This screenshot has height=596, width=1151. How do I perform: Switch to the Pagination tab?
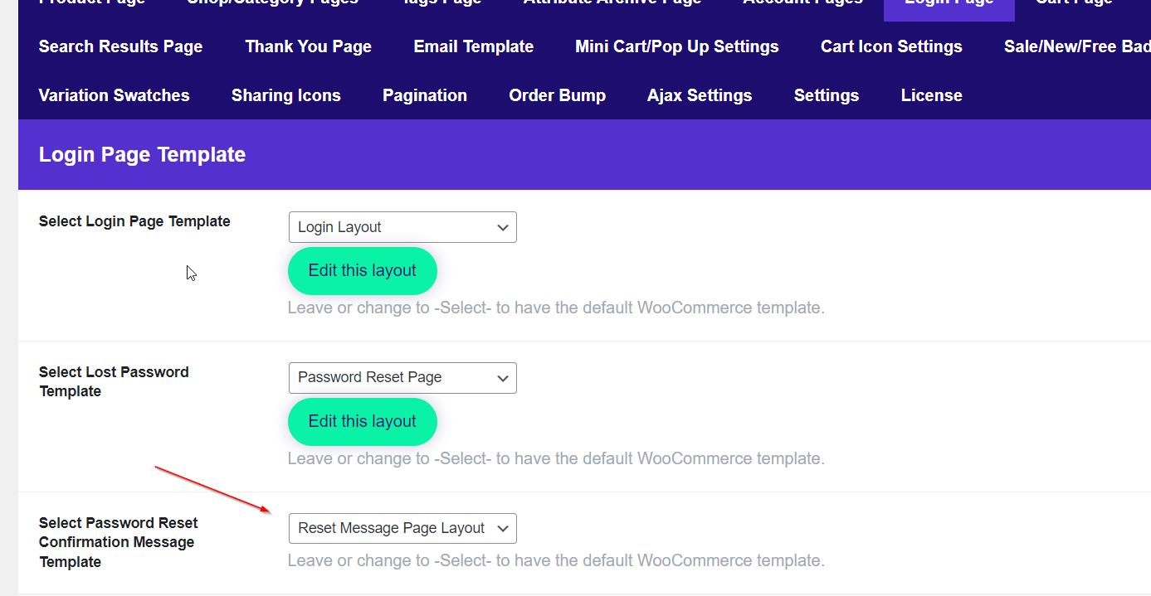(424, 95)
